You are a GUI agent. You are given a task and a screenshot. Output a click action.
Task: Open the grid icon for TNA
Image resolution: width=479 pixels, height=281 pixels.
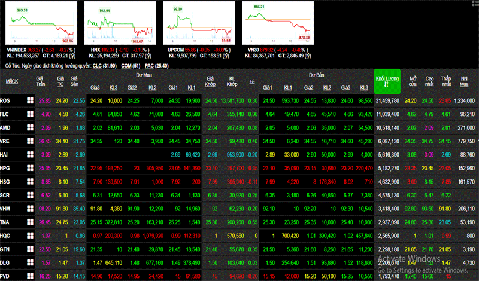(30, 222)
